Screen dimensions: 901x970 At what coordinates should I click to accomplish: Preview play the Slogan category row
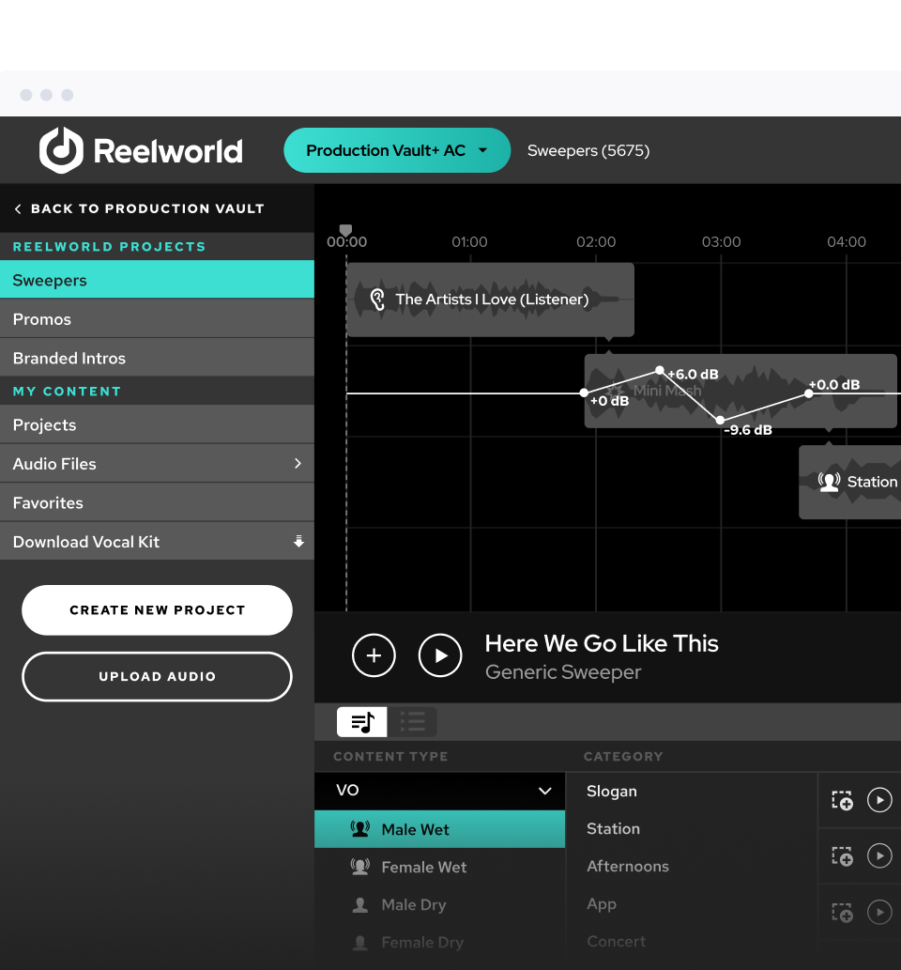pos(879,800)
